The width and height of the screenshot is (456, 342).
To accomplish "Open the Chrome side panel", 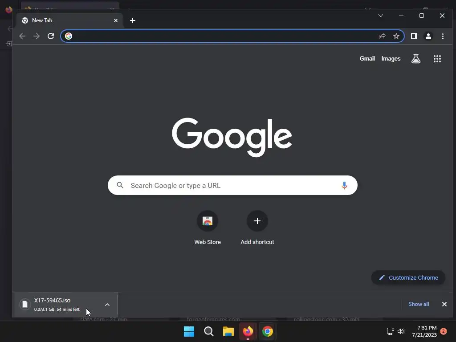I will (414, 36).
